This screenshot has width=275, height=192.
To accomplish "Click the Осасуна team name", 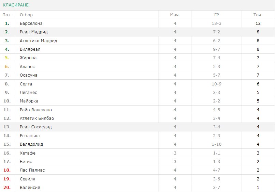I will pyautogui.click(x=28, y=75).
